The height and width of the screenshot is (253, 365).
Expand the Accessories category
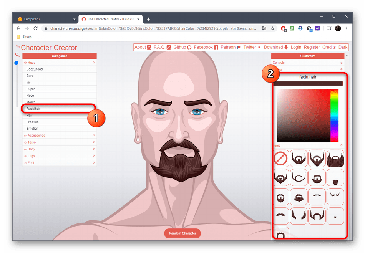pos(36,136)
